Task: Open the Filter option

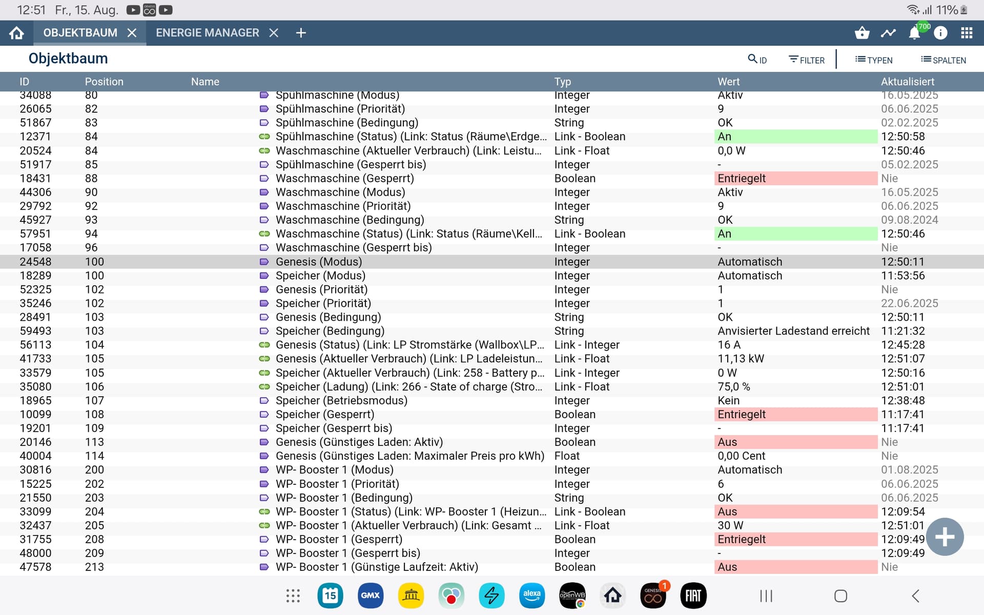Action: 806,59
